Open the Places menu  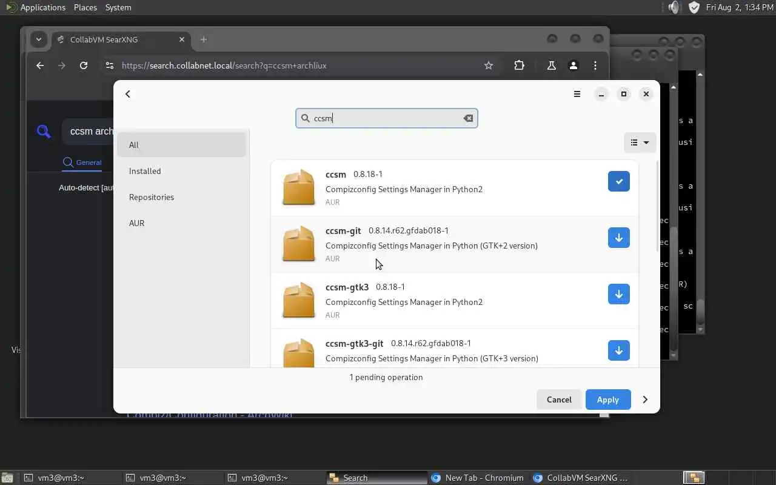[x=85, y=7]
